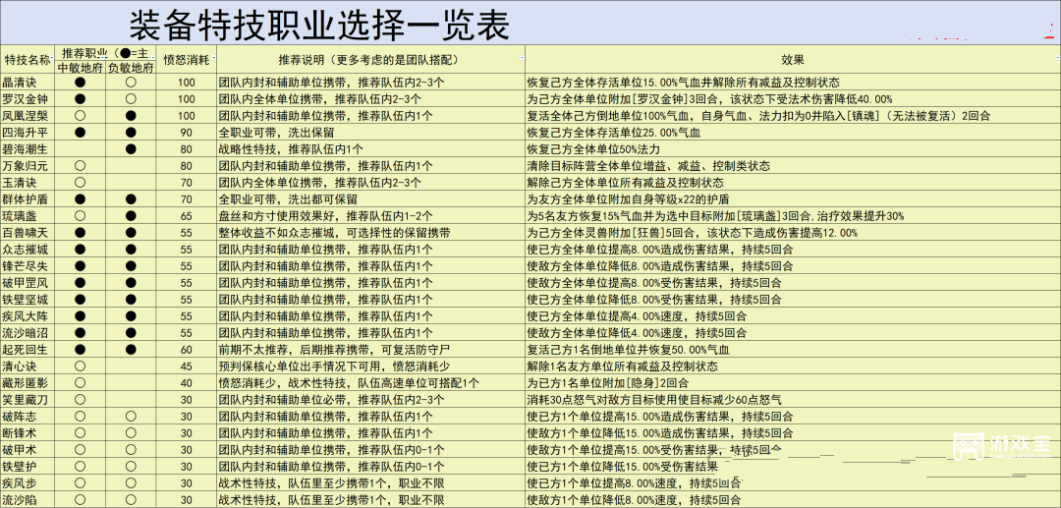The height and width of the screenshot is (508, 1061).
Task: Select the 中敏地府 sub-header cell
Action: click(x=80, y=68)
